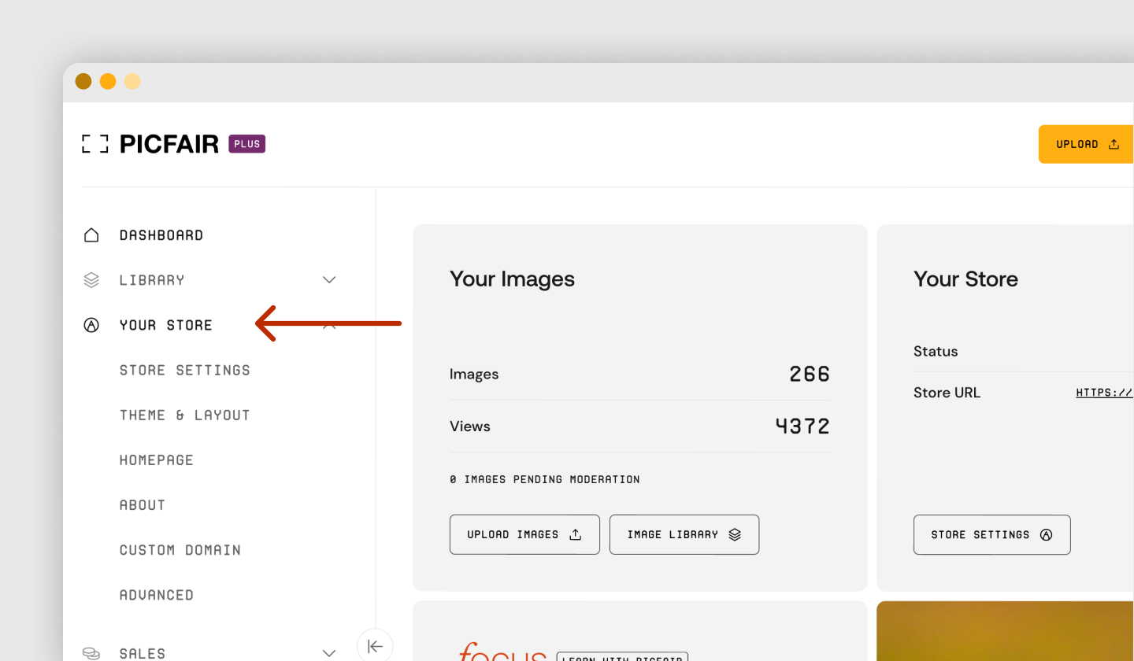This screenshot has height=661, width=1134.
Task: Expand the Sales section
Action: click(x=329, y=652)
